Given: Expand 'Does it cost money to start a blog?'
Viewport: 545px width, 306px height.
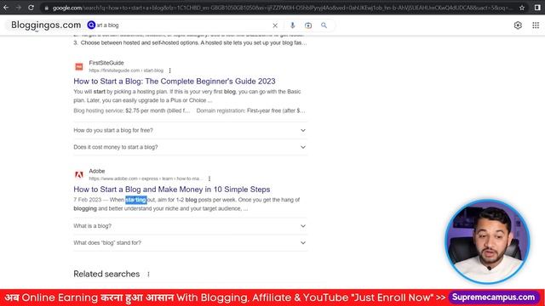Looking at the screenshot, I should coord(190,147).
